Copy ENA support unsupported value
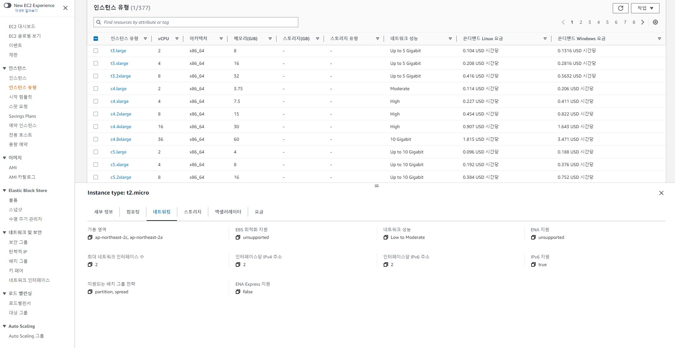This screenshot has height=348, width=675. [533, 237]
